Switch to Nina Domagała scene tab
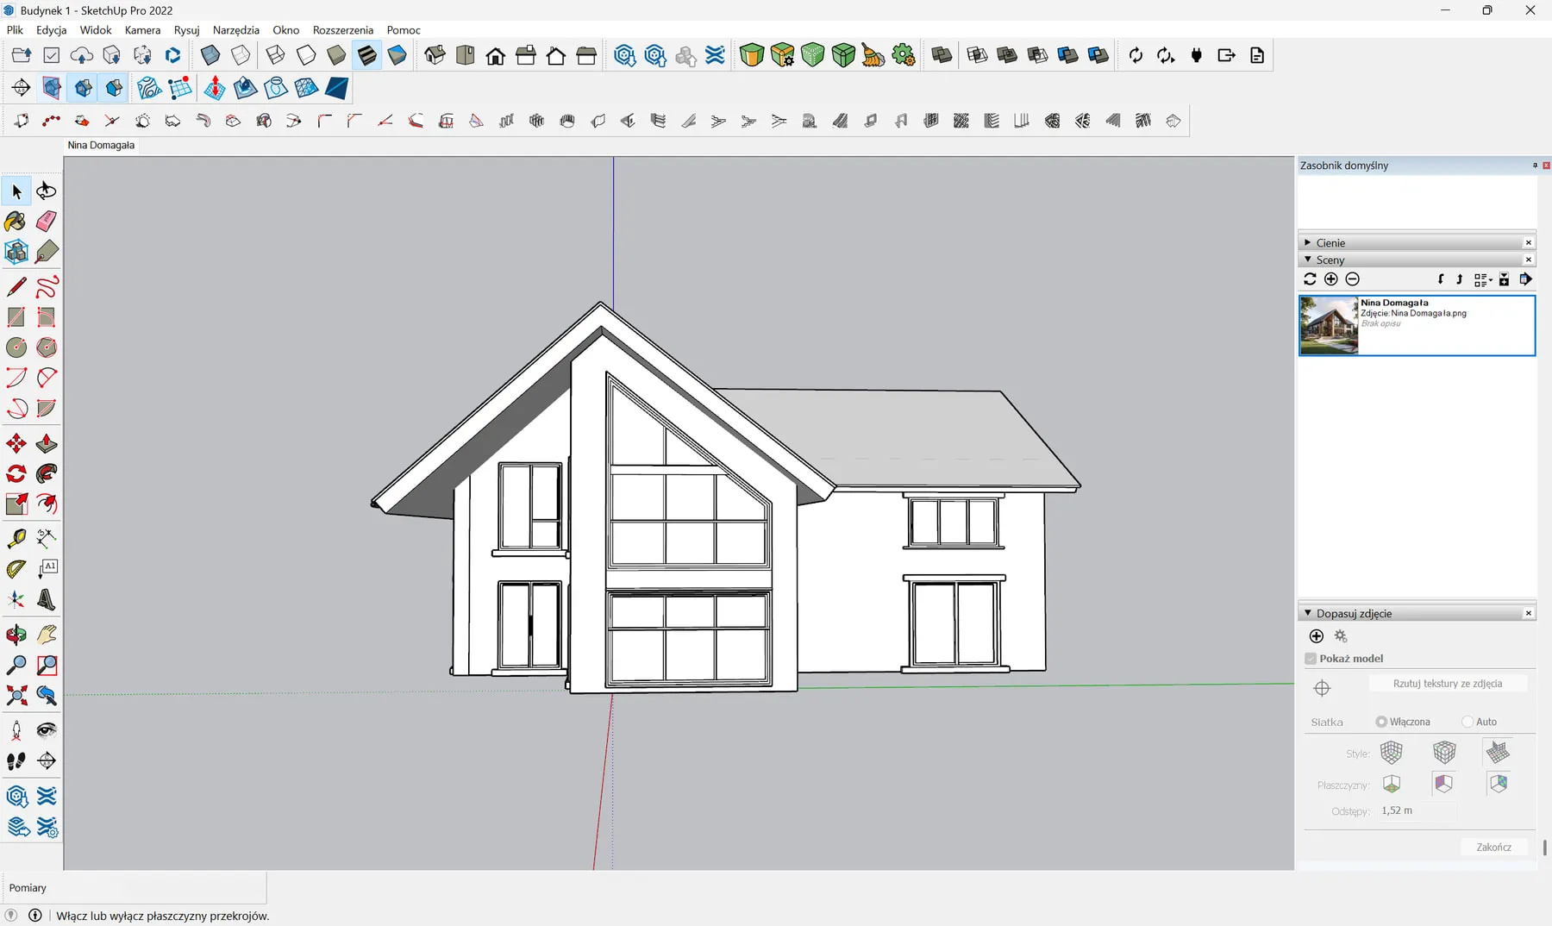 101,145
